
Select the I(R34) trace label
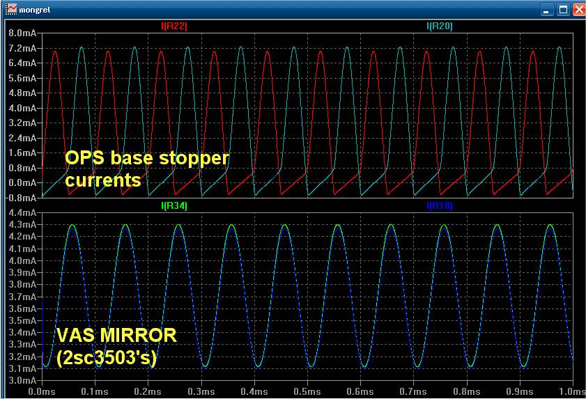(174, 206)
